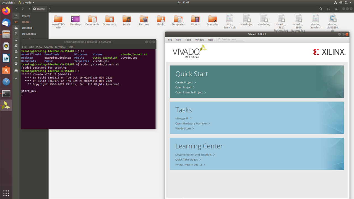Go back in file manager
354x199 pixels.
pos(17,9)
